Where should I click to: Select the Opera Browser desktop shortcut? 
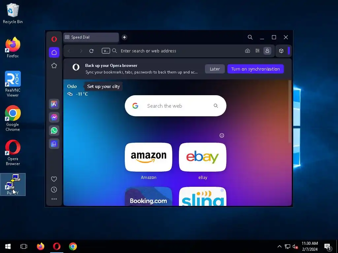(x=13, y=153)
